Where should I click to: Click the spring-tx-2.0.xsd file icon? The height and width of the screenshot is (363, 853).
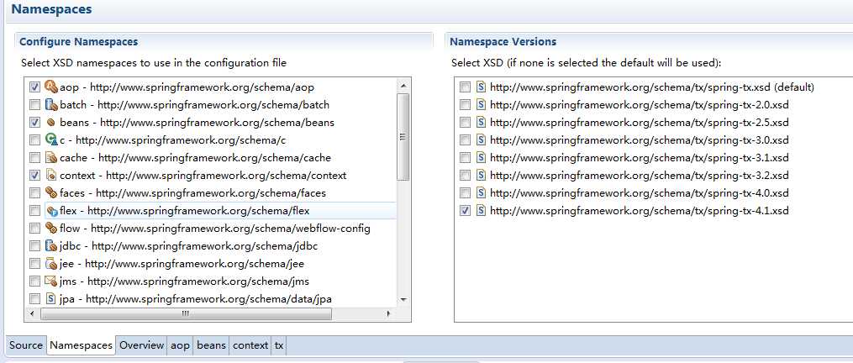(481, 104)
